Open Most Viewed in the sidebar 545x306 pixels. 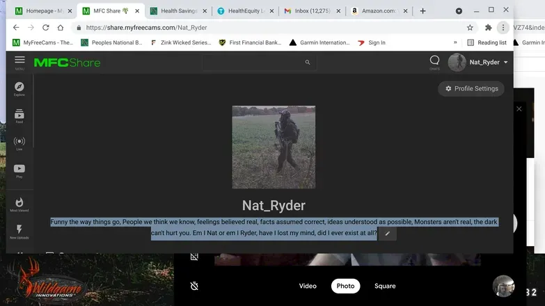(x=19, y=204)
